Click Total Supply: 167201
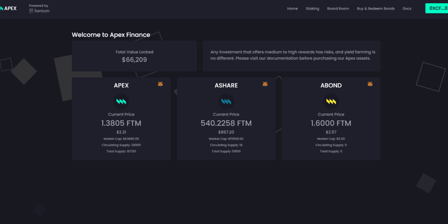 (x=121, y=151)
